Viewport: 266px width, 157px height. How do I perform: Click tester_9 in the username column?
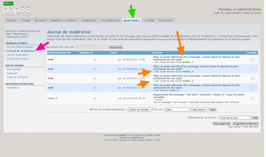click(x=53, y=98)
